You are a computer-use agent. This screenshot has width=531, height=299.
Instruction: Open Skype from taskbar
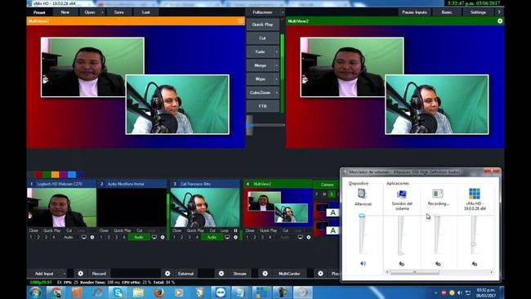tap(118, 292)
